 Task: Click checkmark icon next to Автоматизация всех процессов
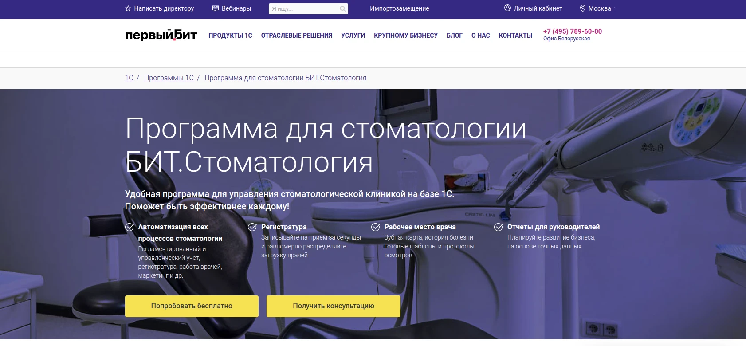point(130,227)
